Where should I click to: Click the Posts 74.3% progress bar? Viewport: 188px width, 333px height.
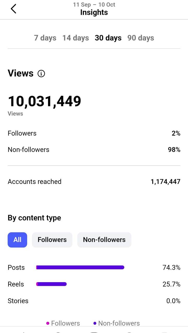80,268
